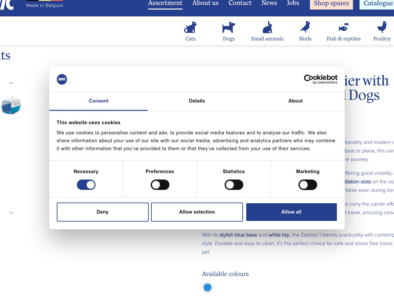Viewport: 394px width, 296px height.
Task: Open the Cats category icon
Action: [x=190, y=27]
